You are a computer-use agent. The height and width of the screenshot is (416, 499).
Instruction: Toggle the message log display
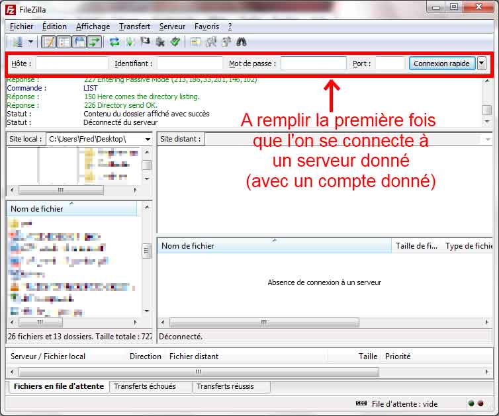49,42
